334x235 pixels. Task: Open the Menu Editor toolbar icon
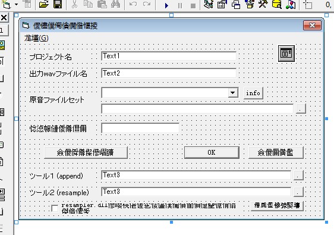click(x=27, y=4)
